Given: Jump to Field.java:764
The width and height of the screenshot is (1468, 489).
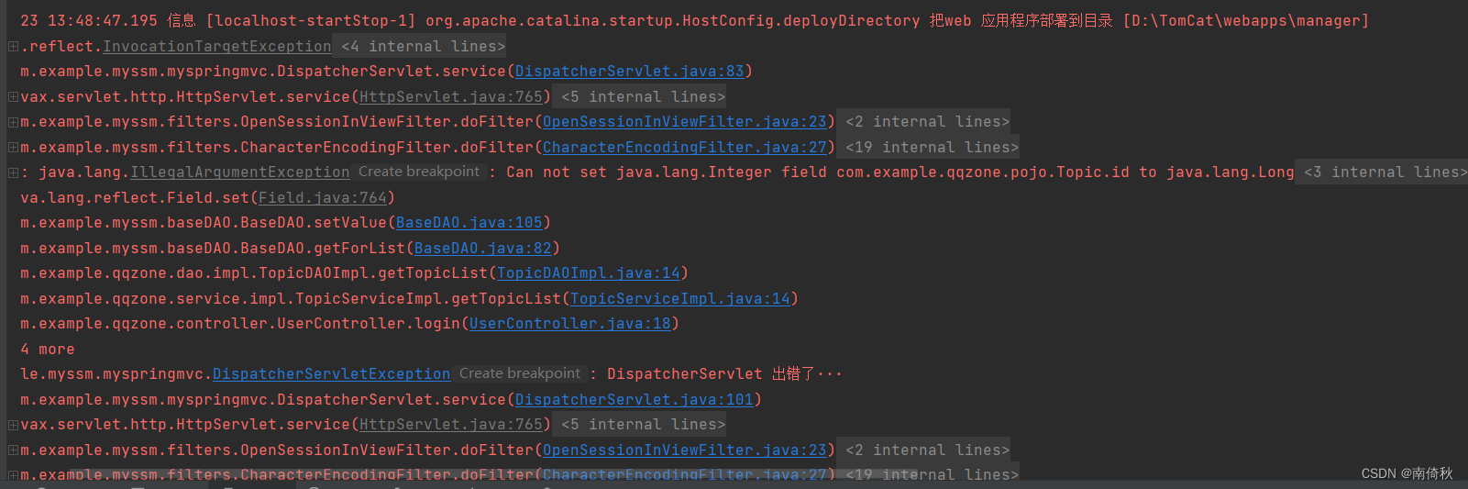Looking at the screenshot, I should pyautogui.click(x=323, y=197).
